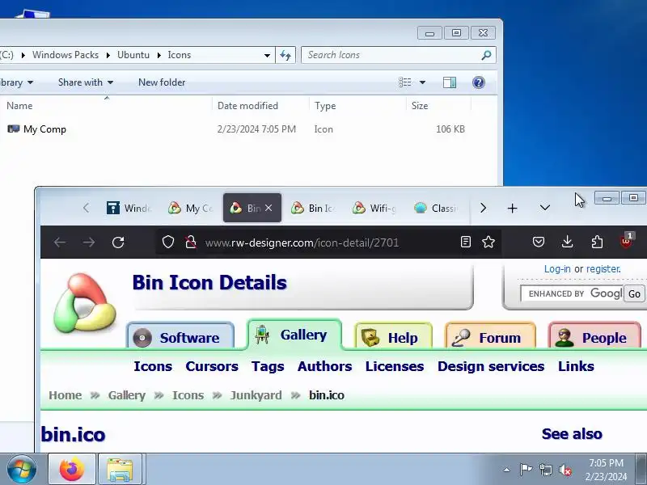
Task: Focus the Google enhanced search field
Action: 572,293
